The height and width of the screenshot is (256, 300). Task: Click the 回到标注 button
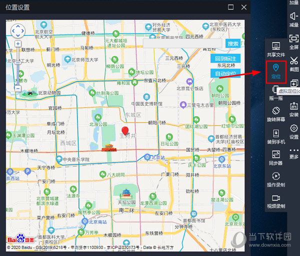coord(225,58)
